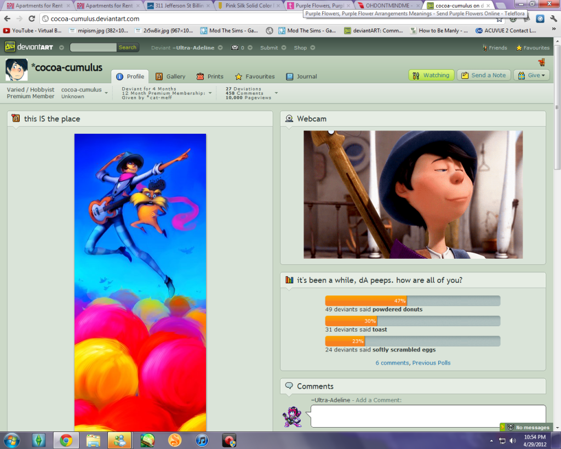Viewport: 561px width, 449px height.
Task: Click the messages envelope icon
Action: (x=234, y=48)
